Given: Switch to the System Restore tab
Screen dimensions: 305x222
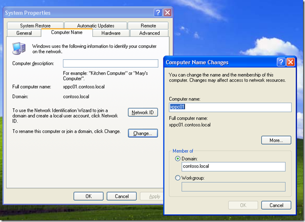Looking at the screenshot, I should click(x=35, y=26).
